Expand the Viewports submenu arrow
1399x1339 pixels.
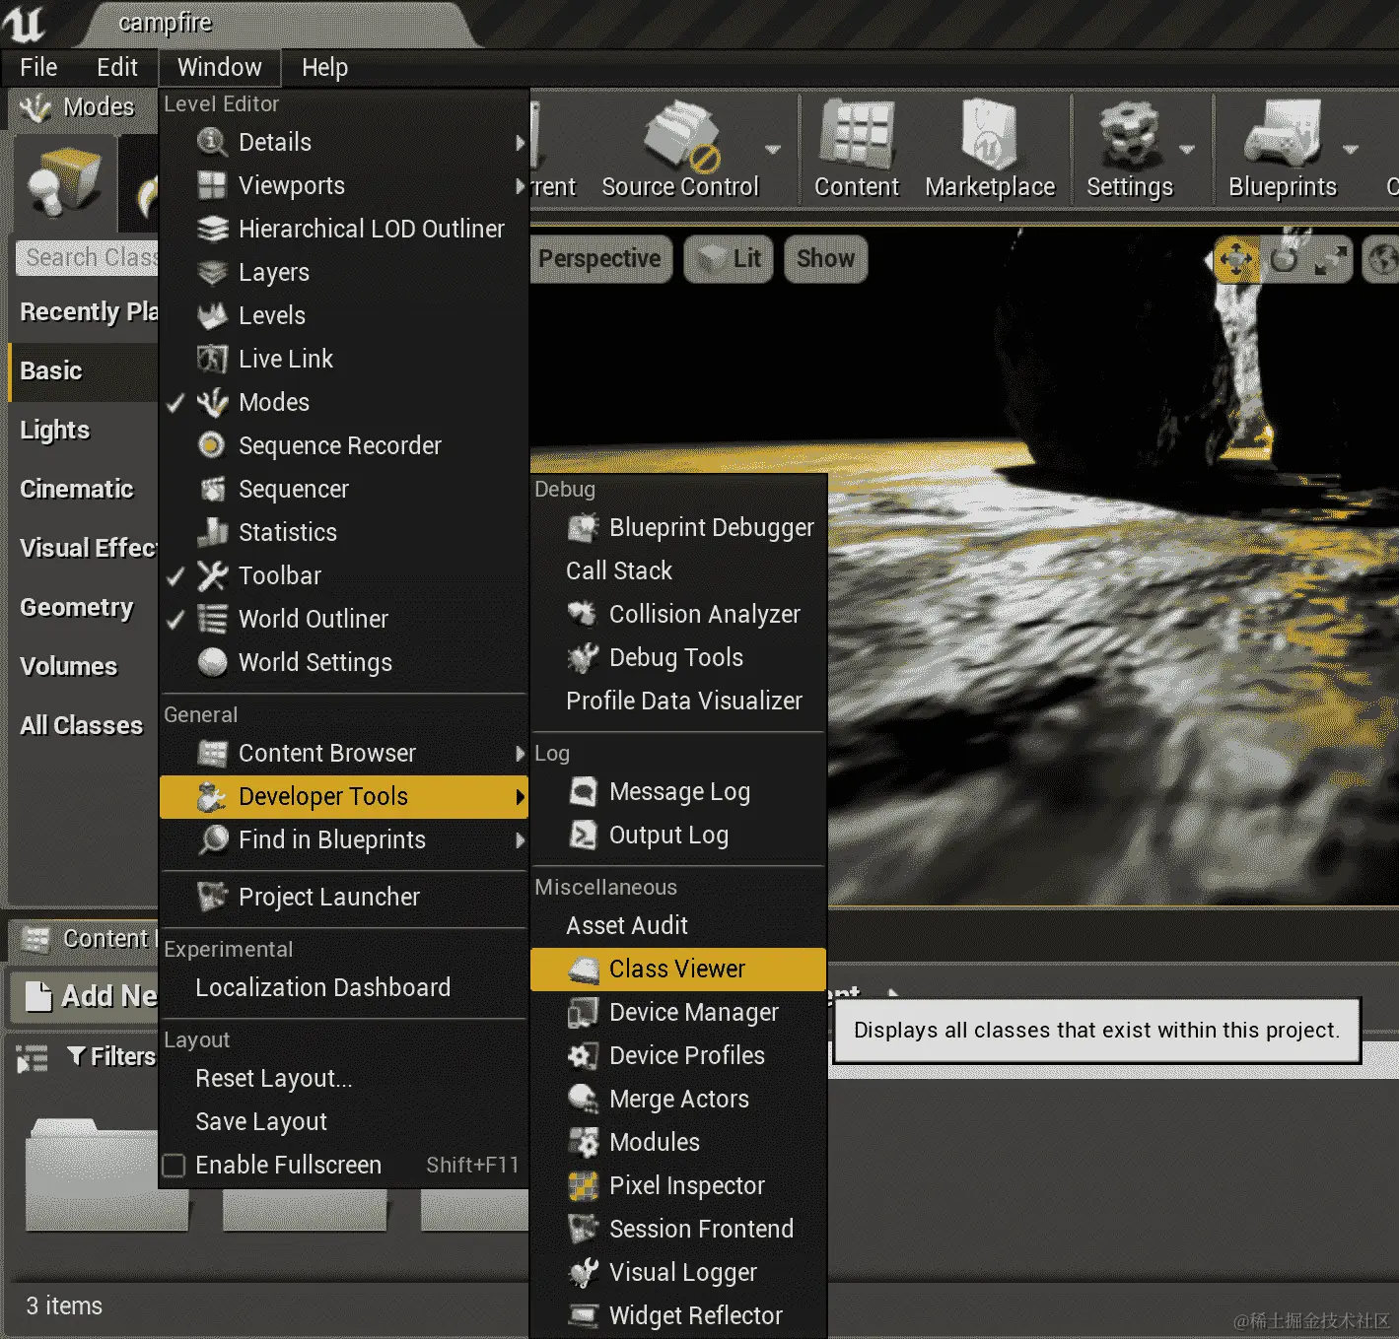520,186
